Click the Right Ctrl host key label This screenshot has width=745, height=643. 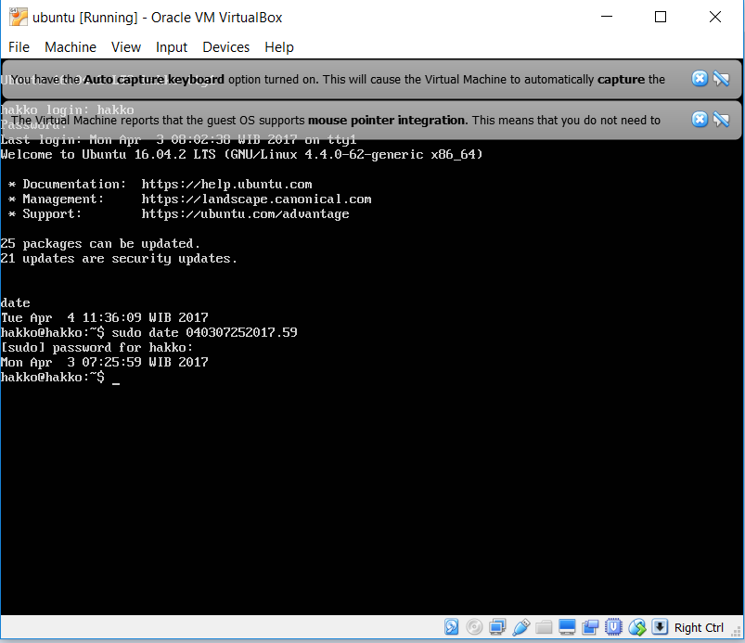pyautogui.click(x=699, y=628)
